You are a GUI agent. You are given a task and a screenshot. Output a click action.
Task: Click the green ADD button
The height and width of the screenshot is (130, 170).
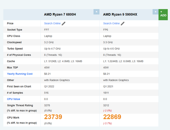(163, 15)
